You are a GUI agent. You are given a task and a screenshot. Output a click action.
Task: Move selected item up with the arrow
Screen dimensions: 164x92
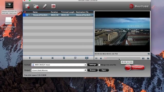pos(30,58)
